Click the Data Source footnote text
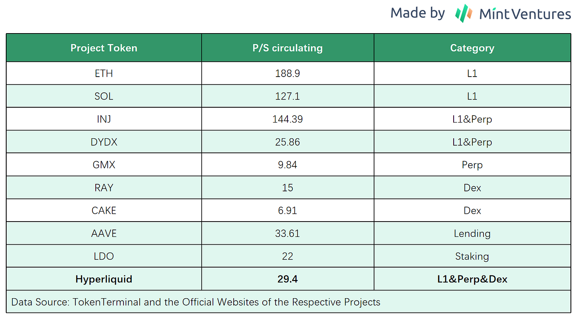 [196, 302]
